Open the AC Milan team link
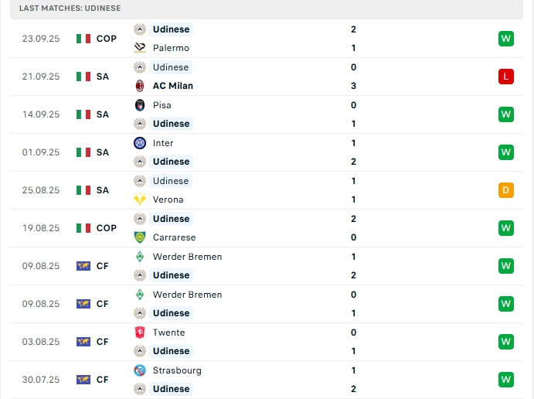This screenshot has height=399, width=534. click(x=173, y=86)
